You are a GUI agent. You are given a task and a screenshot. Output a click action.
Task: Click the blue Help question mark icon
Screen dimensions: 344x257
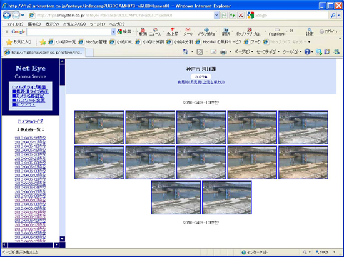pyautogui.click(x=307, y=52)
